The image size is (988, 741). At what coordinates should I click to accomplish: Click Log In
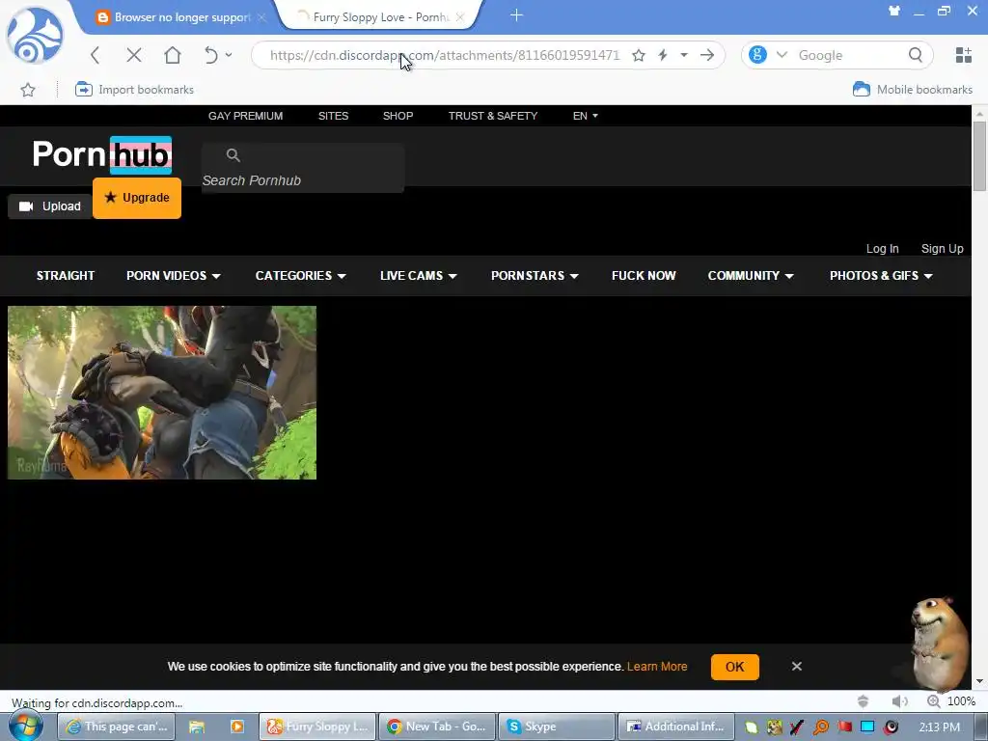882,249
